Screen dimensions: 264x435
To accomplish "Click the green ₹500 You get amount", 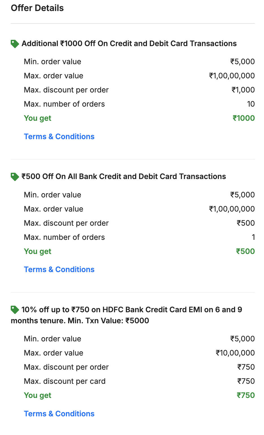I will point(245,251).
